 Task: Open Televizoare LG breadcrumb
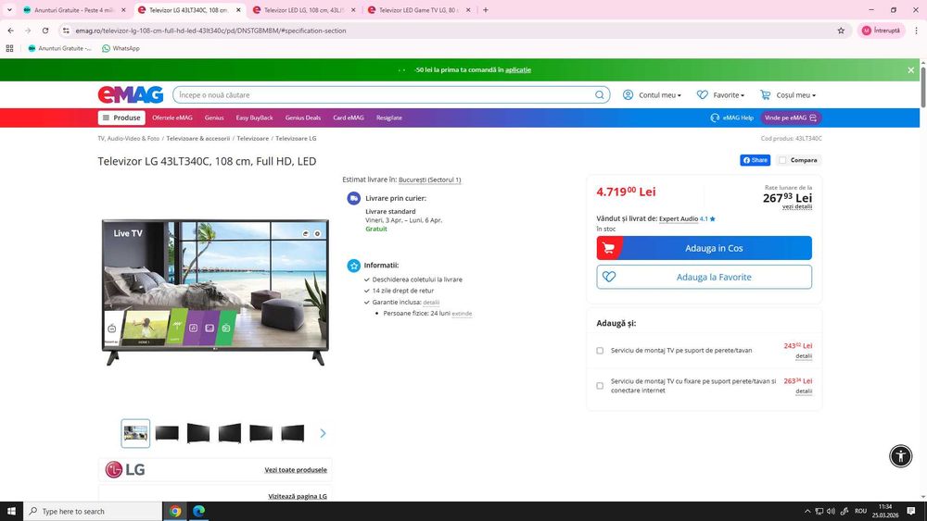click(x=296, y=138)
